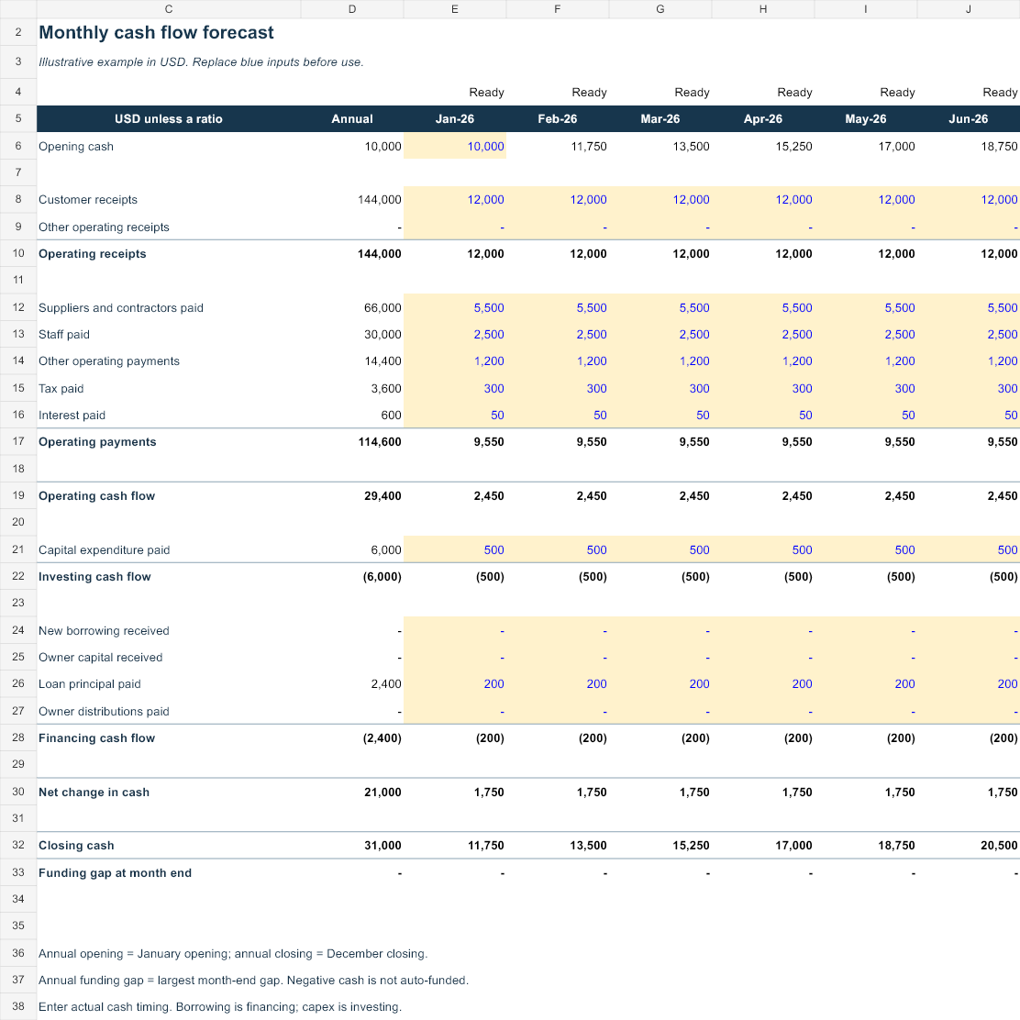Click the 'Annual' column header cell
The image size is (1020, 1020).
click(352, 119)
